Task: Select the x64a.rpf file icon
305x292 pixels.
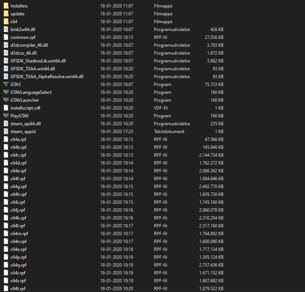Action: click(x=6, y=139)
